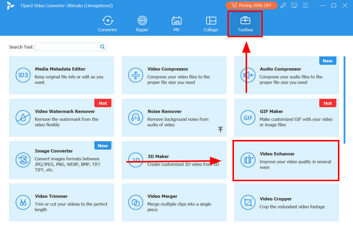Minimize the Tipard window
Image resolution: width=353 pixels, height=225 pixels.
pyautogui.click(x=323, y=6)
